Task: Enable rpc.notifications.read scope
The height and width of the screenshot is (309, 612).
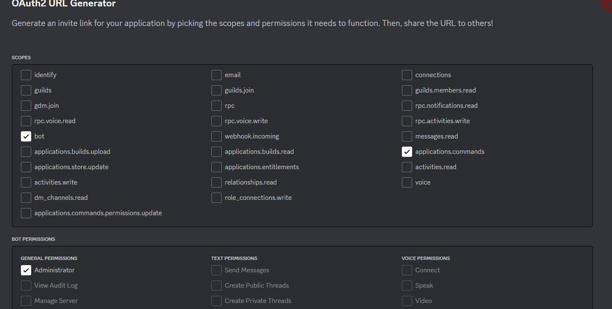Action: [x=407, y=106]
